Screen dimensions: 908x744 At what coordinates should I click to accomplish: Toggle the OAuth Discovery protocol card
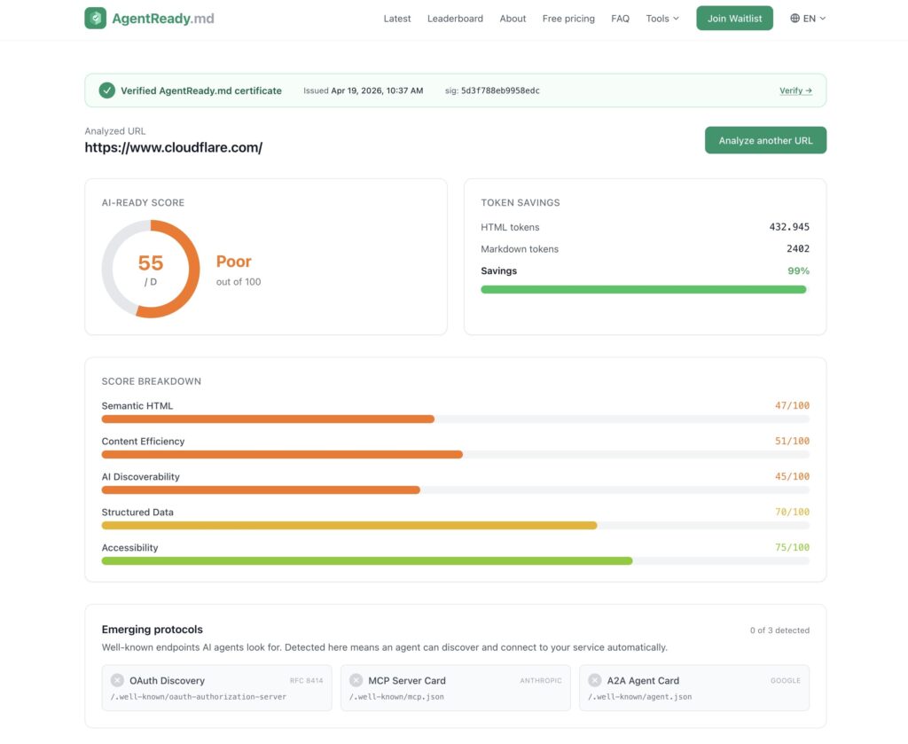(x=216, y=687)
